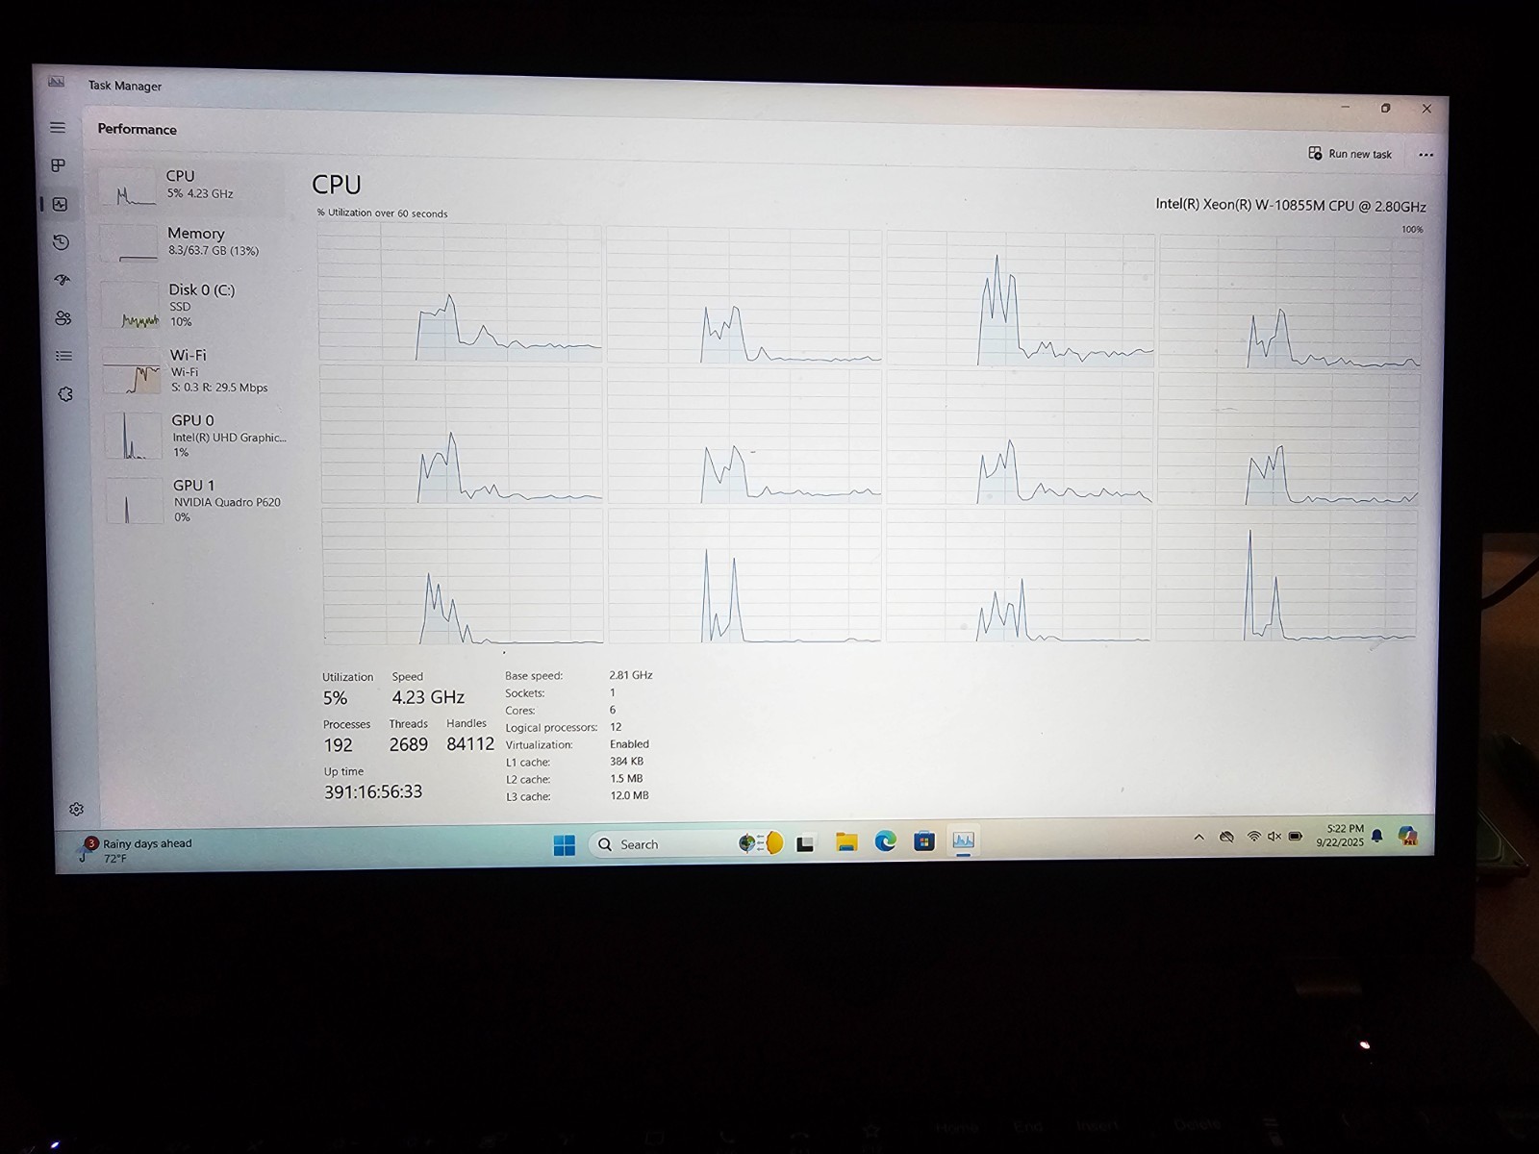
Task: Open the notifications bell icon
Action: click(x=1376, y=836)
